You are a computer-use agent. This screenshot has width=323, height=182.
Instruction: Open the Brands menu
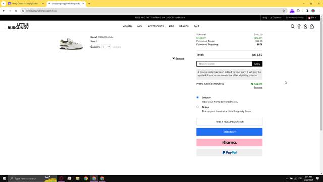(184, 26)
